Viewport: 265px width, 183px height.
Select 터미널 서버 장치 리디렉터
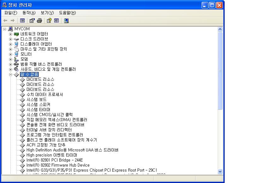(49, 130)
